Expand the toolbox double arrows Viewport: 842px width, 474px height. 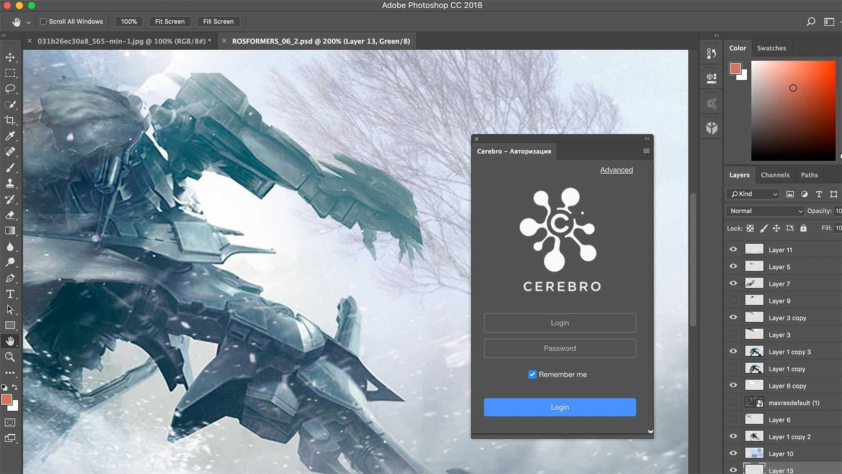pos(4,36)
